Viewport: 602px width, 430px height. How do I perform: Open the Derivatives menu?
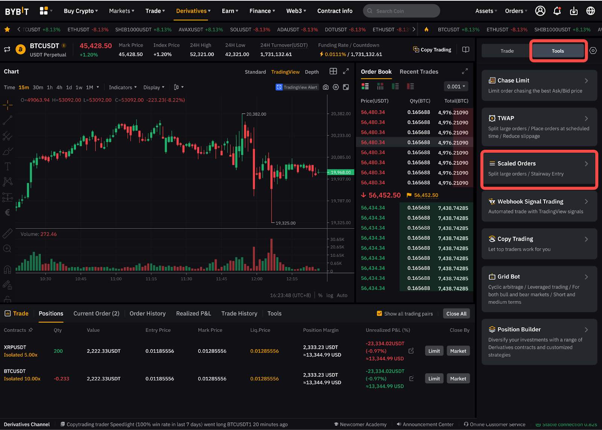pos(193,11)
